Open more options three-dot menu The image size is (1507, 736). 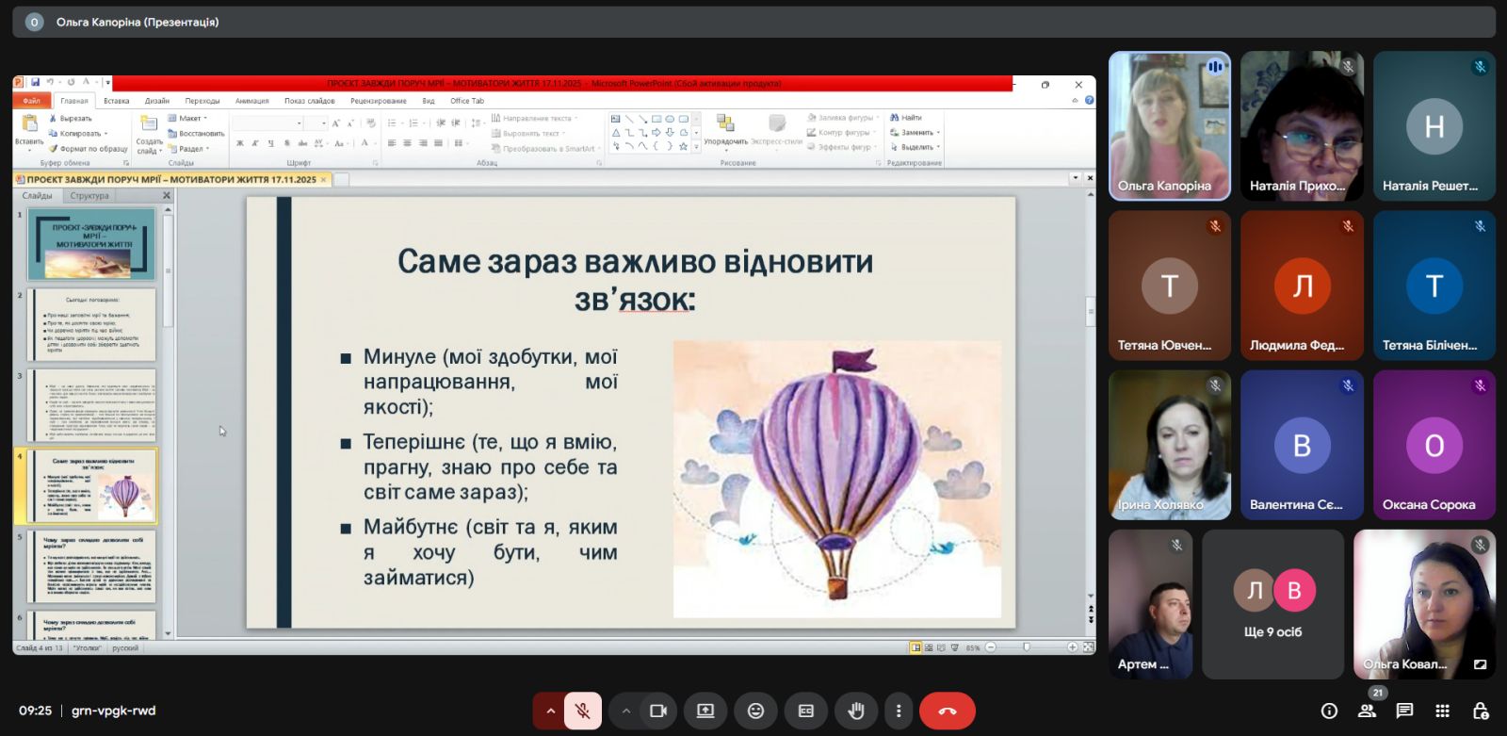coord(899,711)
